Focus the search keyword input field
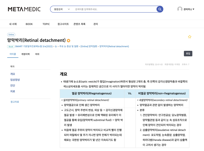204x151 pixels. pos(114,9)
